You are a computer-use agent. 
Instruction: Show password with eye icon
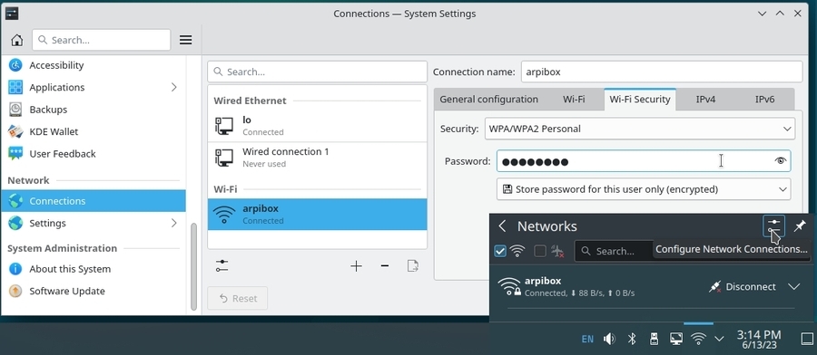[x=780, y=161]
